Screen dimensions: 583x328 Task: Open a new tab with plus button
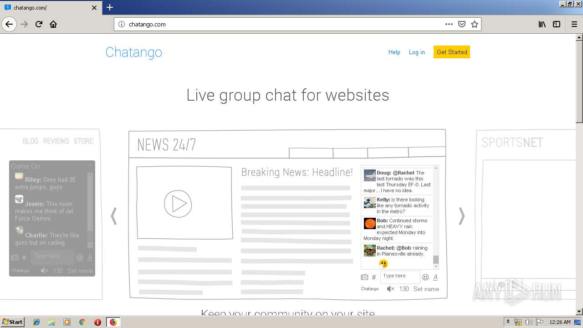(110, 7)
